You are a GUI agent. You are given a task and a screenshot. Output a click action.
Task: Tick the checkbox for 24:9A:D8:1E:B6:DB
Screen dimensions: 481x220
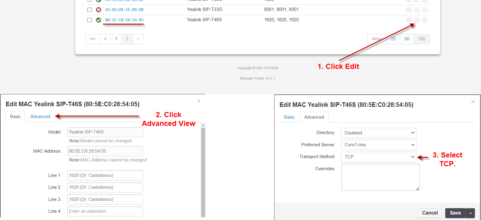coord(89,10)
